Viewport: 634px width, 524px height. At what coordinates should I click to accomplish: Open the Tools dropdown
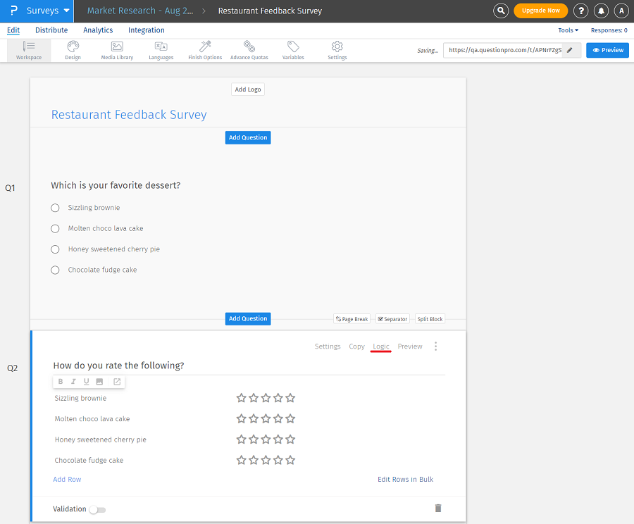click(568, 30)
